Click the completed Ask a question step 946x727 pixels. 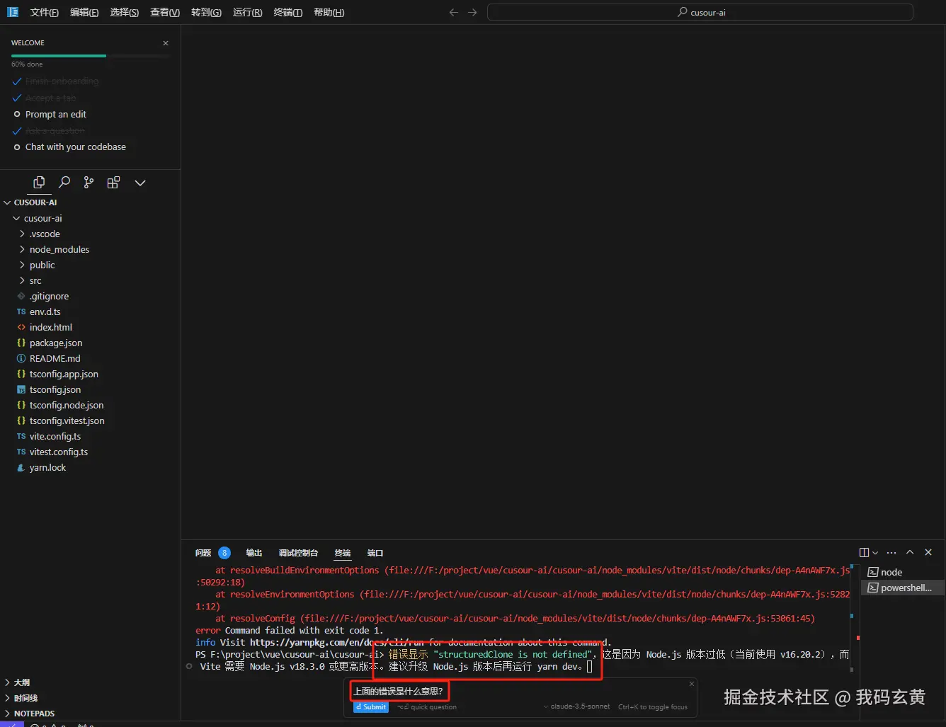tap(55, 130)
